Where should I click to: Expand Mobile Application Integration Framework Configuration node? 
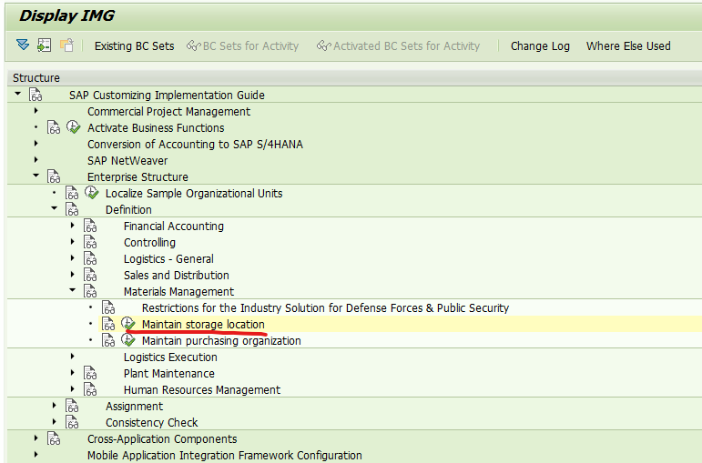tap(36, 455)
